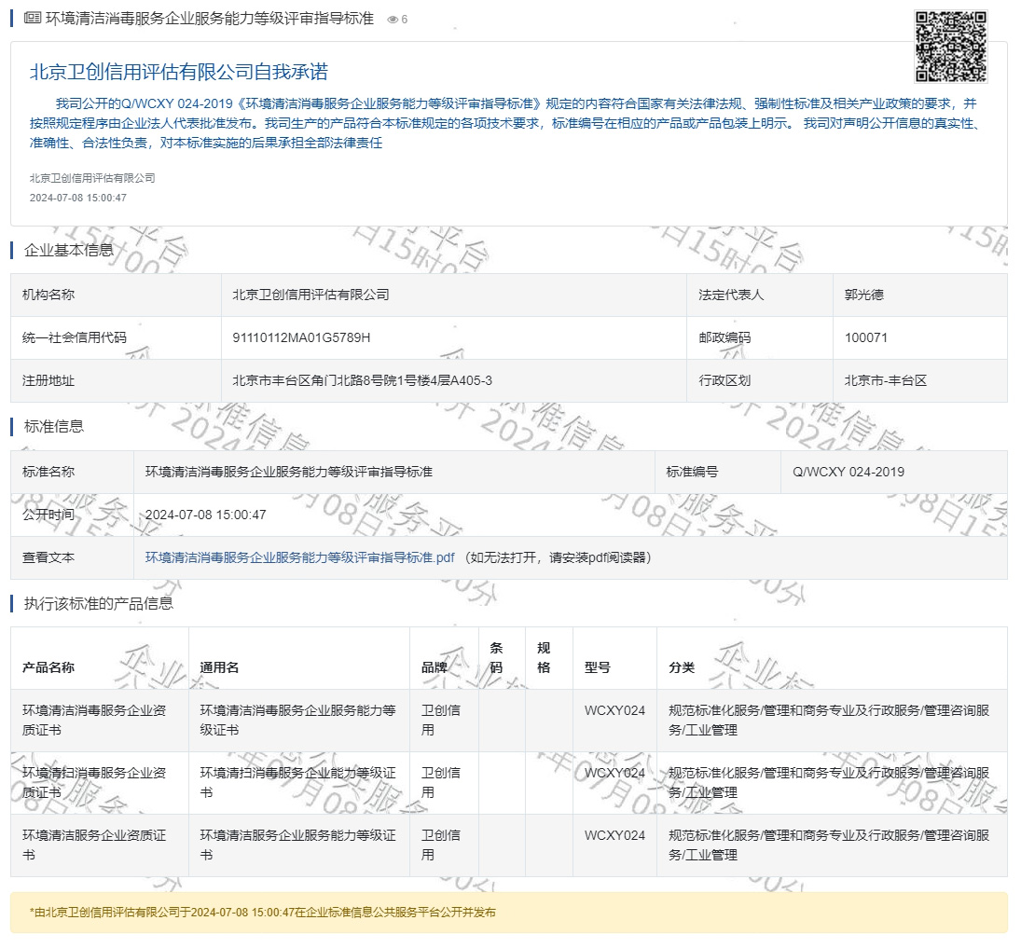Click the document icon beside the page title
The width and height of the screenshot is (1021, 948).
tap(33, 19)
